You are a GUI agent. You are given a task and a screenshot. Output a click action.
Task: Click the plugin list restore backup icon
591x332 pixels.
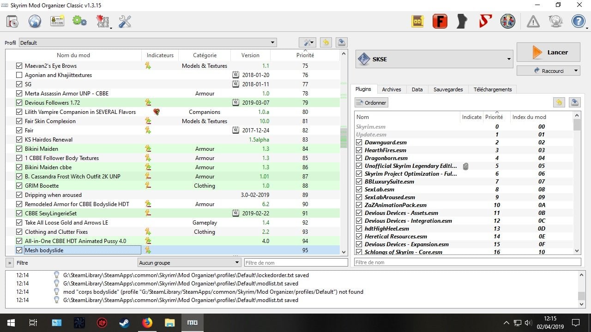(559, 102)
